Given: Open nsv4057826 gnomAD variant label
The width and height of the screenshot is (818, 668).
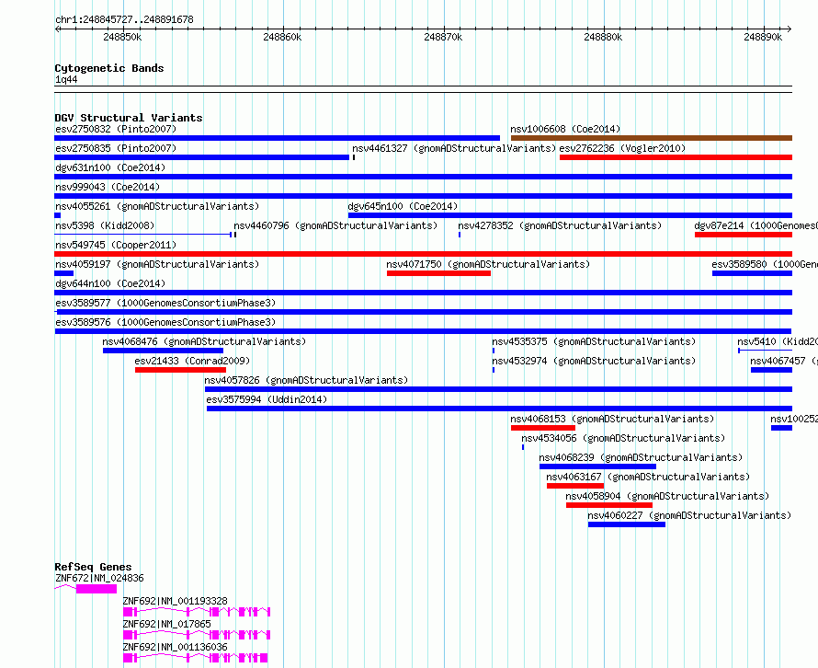Looking at the screenshot, I should click(306, 380).
